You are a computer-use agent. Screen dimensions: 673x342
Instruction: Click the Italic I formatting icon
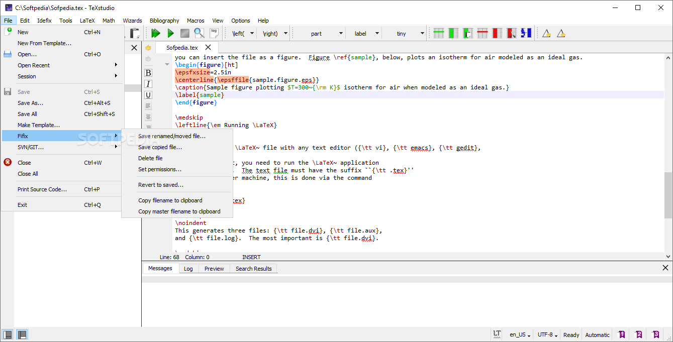pyautogui.click(x=148, y=84)
